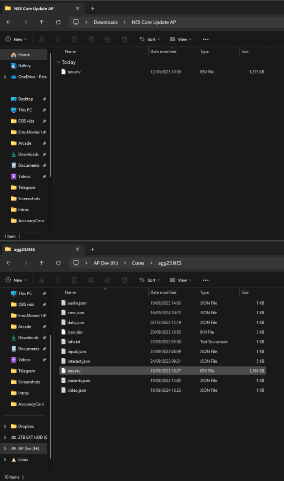
Task: Open Linux in the navigation pane
Action: pyautogui.click(x=23, y=459)
